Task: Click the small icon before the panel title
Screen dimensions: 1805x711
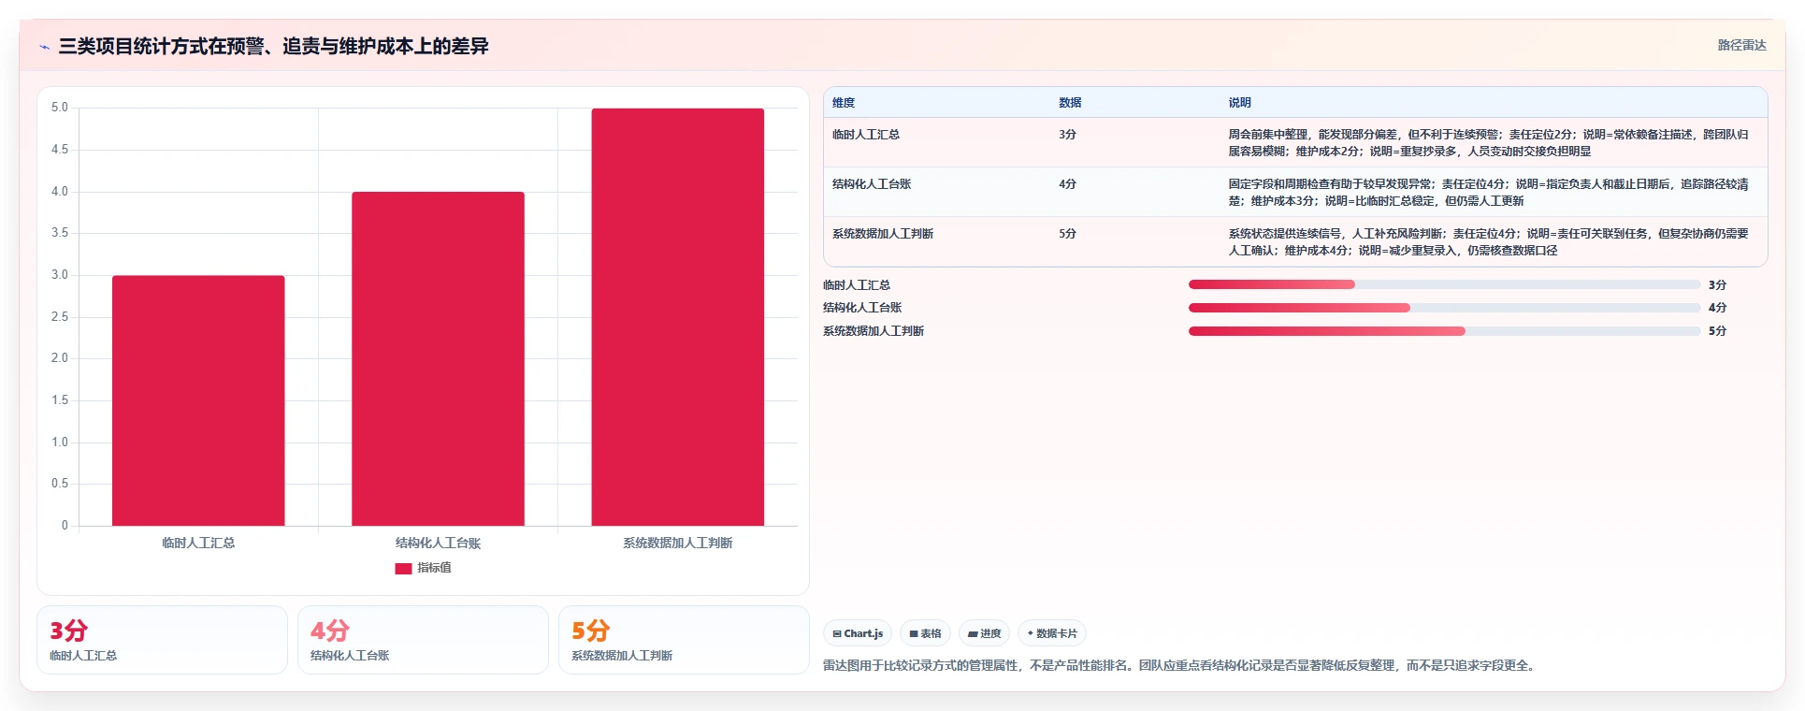Action: 44,47
